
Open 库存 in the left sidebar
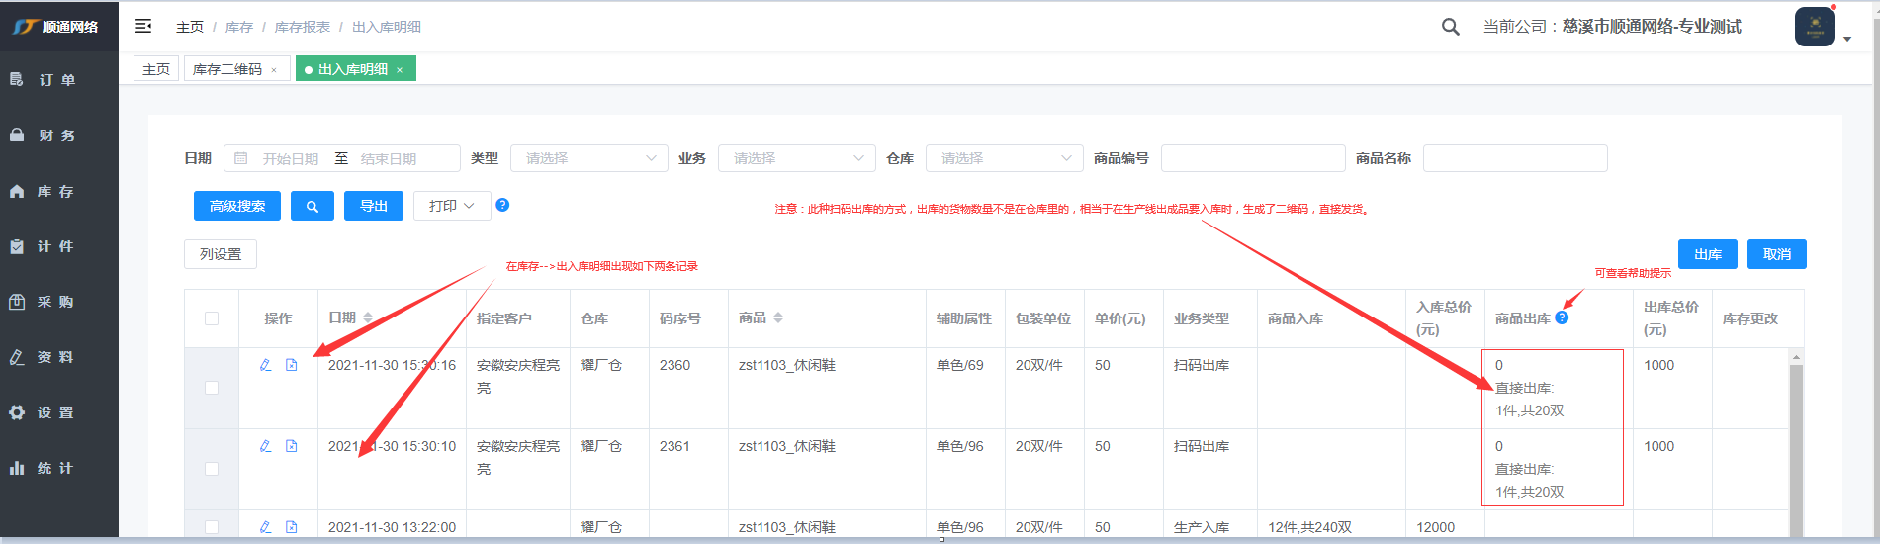pyautogui.click(x=56, y=191)
